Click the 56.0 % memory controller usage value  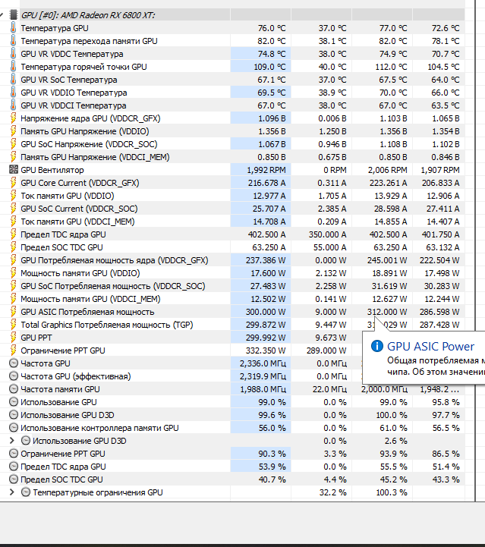coord(272,428)
